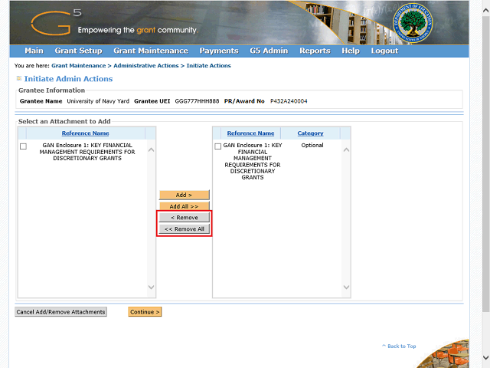Open the Payments menu

click(219, 51)
